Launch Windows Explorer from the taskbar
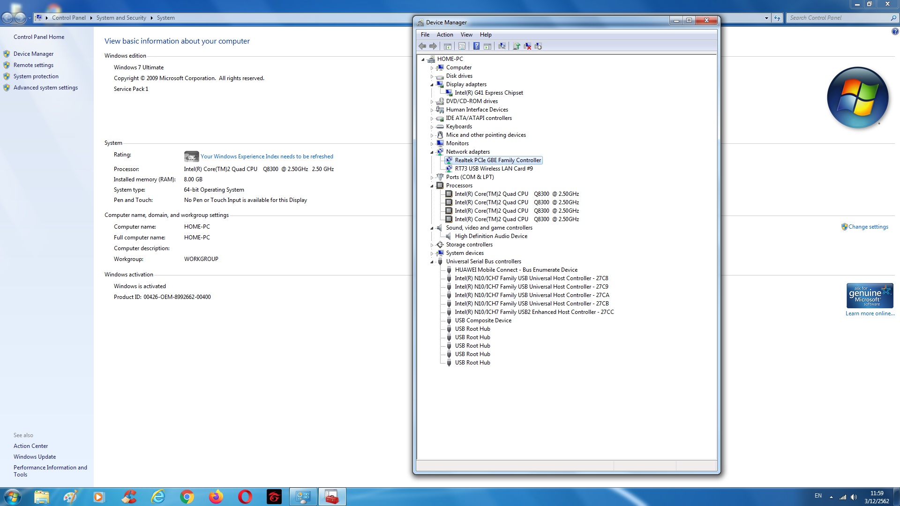The width and height of the screenshot is (900, 506). click(x=41, y=497)
